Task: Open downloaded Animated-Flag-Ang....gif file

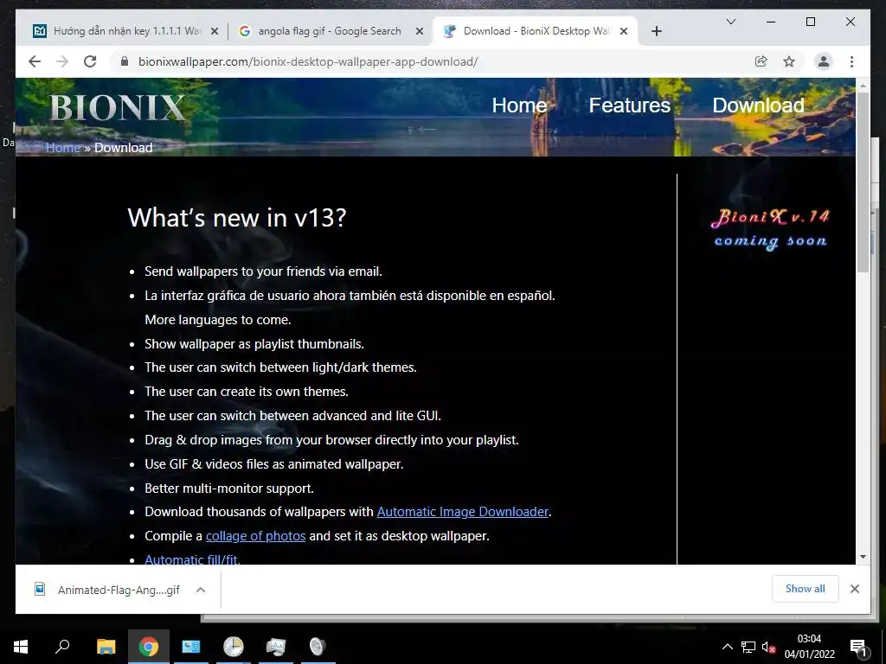Action: coord(106,590)
